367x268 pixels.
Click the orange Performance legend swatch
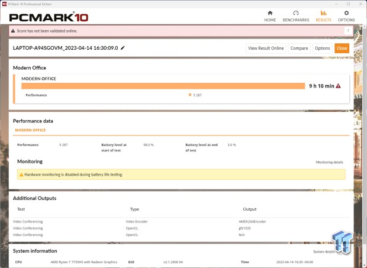click(190, 95)
